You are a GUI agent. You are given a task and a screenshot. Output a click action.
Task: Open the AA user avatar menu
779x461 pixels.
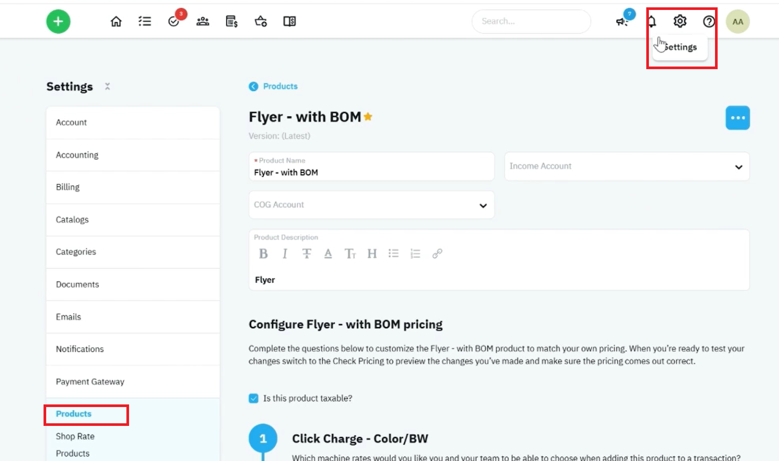pos(738,21)
